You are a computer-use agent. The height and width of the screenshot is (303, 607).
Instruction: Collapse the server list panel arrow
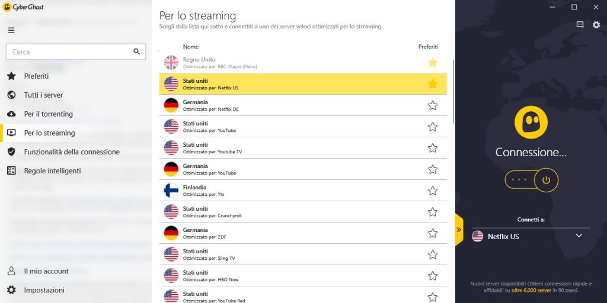click(x=459, y=230)
